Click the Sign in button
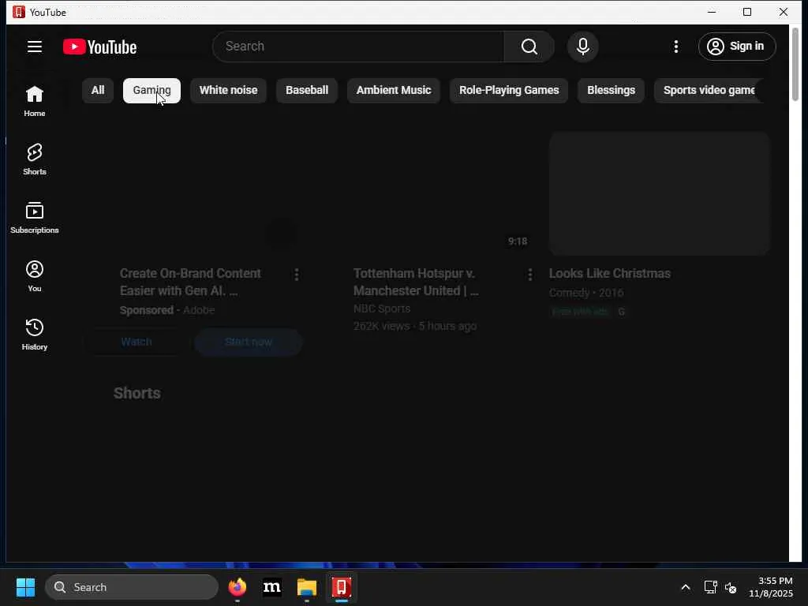The image size is (808, 606). click(x=737, y=47)
